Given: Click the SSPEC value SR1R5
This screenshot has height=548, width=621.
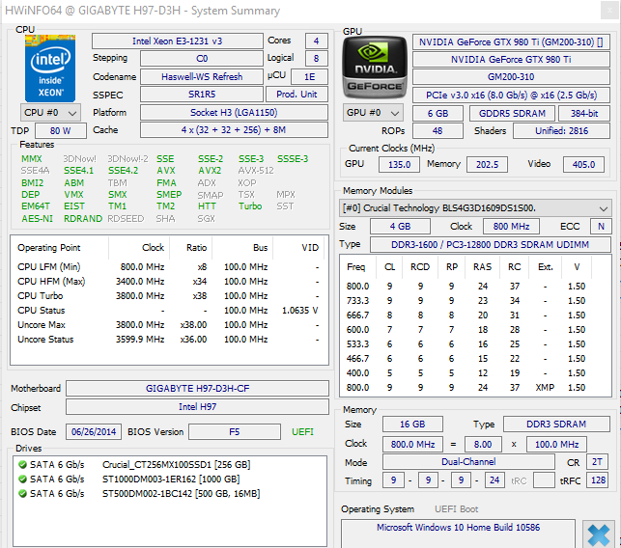Looking at the screenshot, I should point(202,95).
